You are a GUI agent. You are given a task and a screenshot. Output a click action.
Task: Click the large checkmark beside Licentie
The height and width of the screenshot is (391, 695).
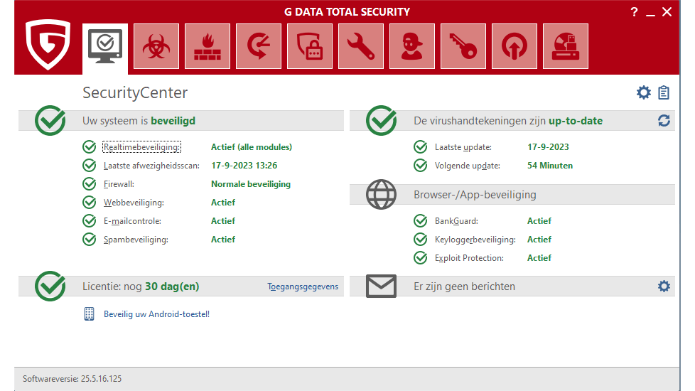pos(50,286)
